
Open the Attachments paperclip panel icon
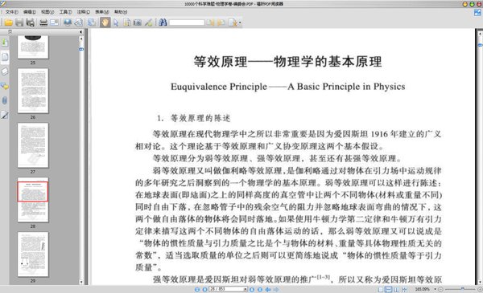pos(5,100)
